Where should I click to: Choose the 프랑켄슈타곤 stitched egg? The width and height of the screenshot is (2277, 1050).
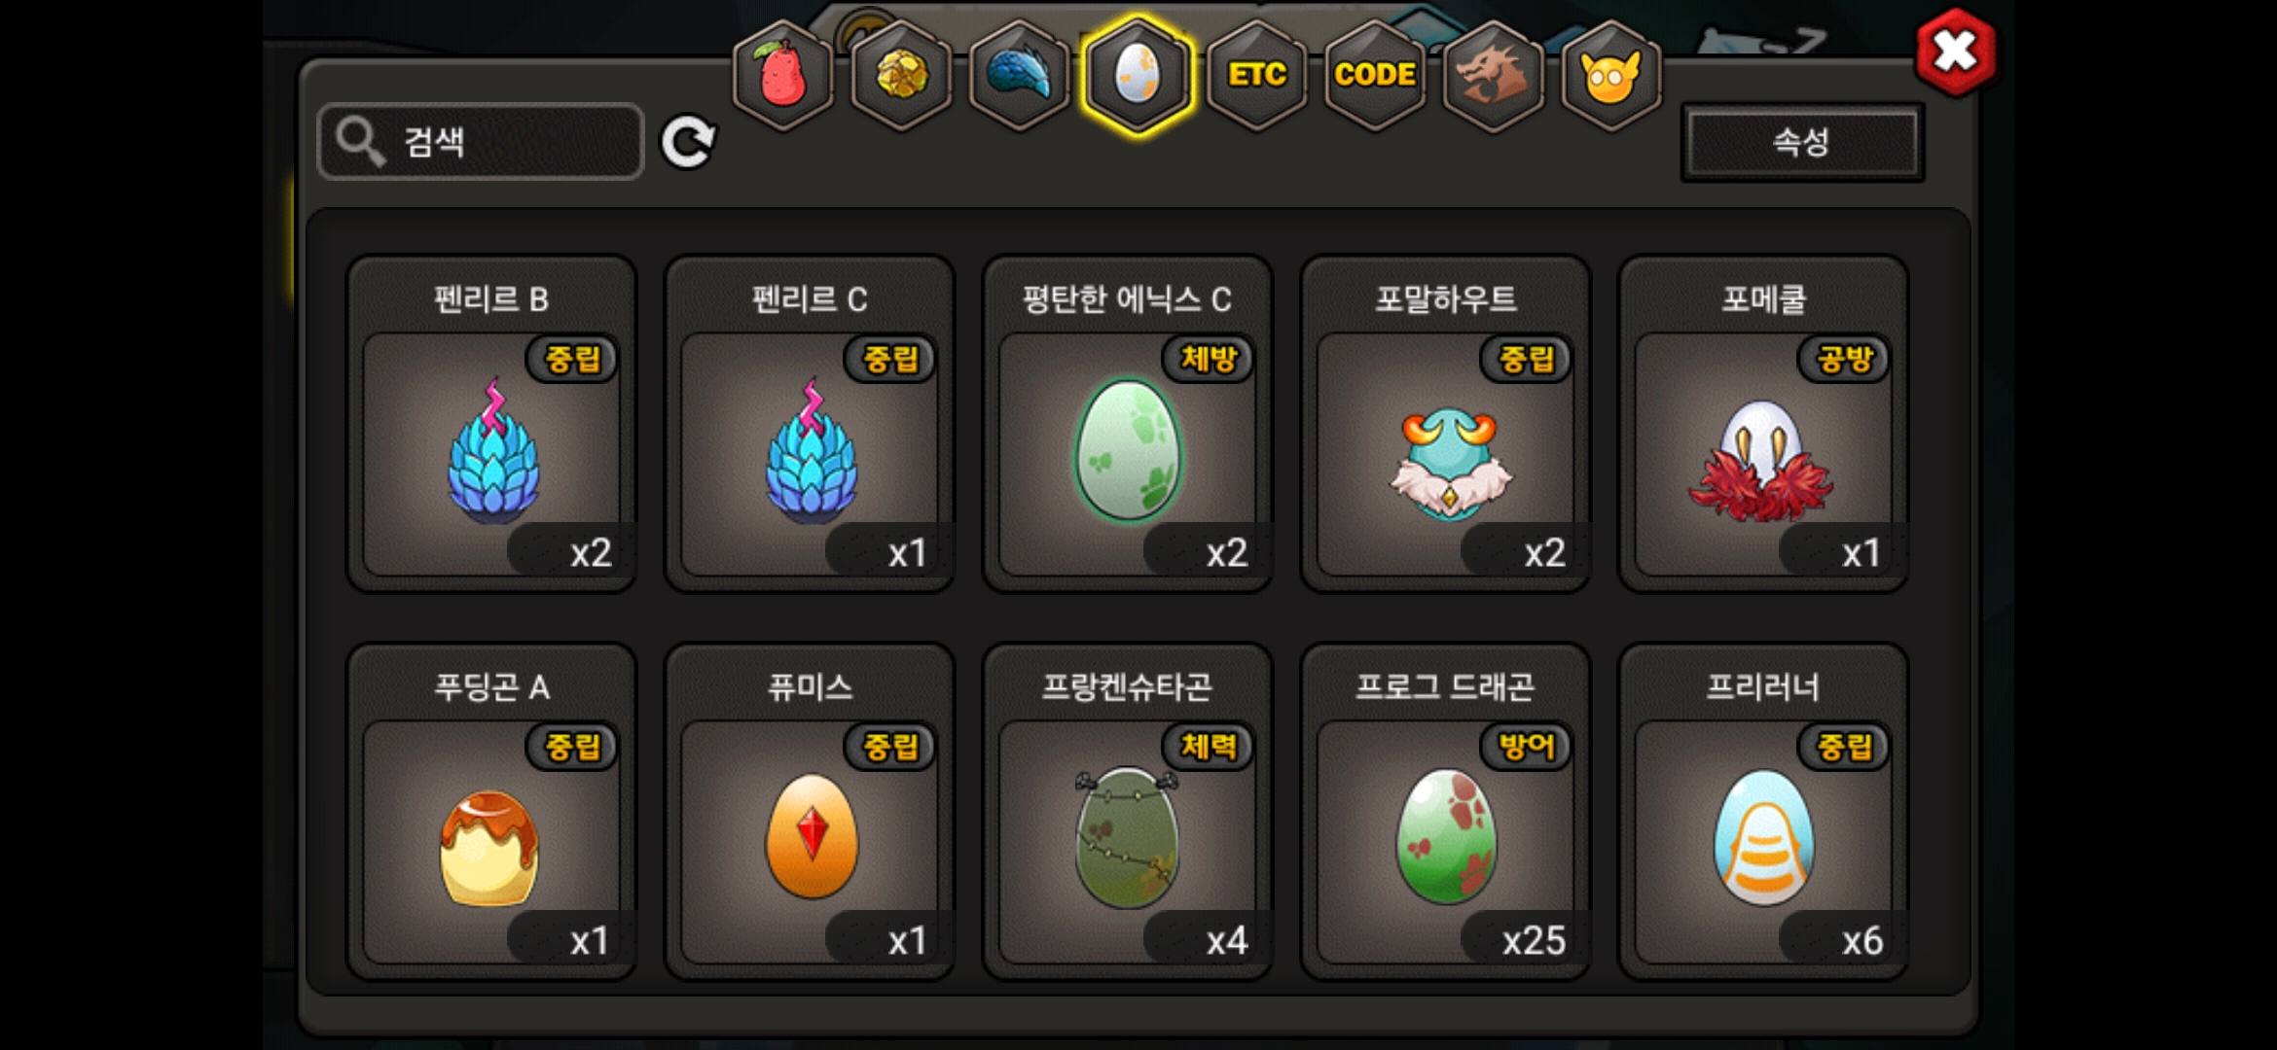tap(1128, 812)
